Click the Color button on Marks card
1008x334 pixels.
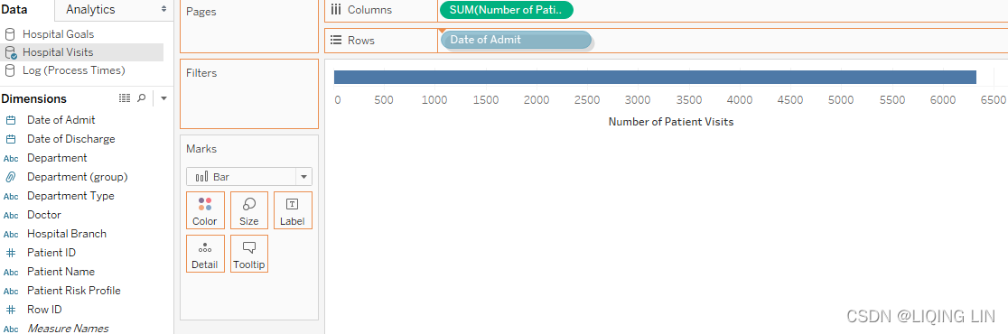205,210
